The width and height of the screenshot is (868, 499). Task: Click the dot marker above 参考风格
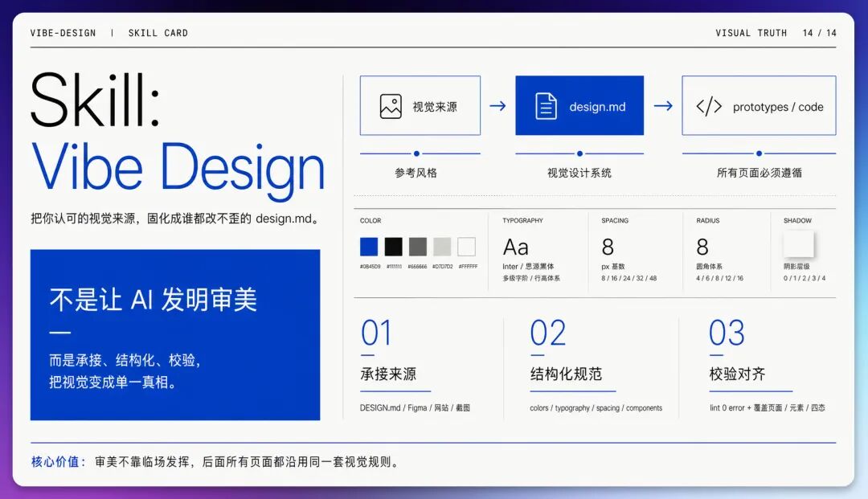[416, 153]
